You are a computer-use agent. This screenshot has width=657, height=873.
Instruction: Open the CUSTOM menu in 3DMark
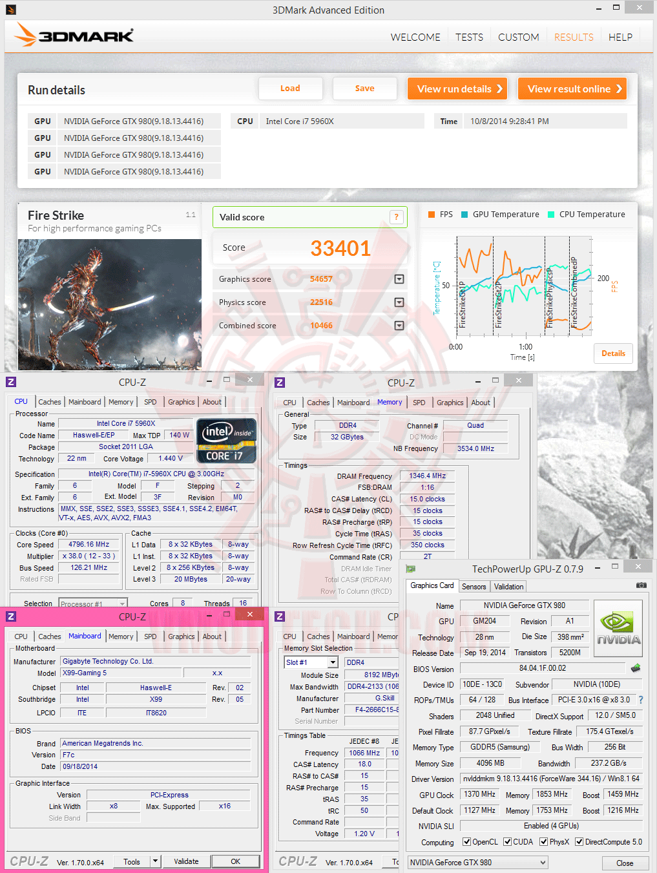(x=519, y=37)
